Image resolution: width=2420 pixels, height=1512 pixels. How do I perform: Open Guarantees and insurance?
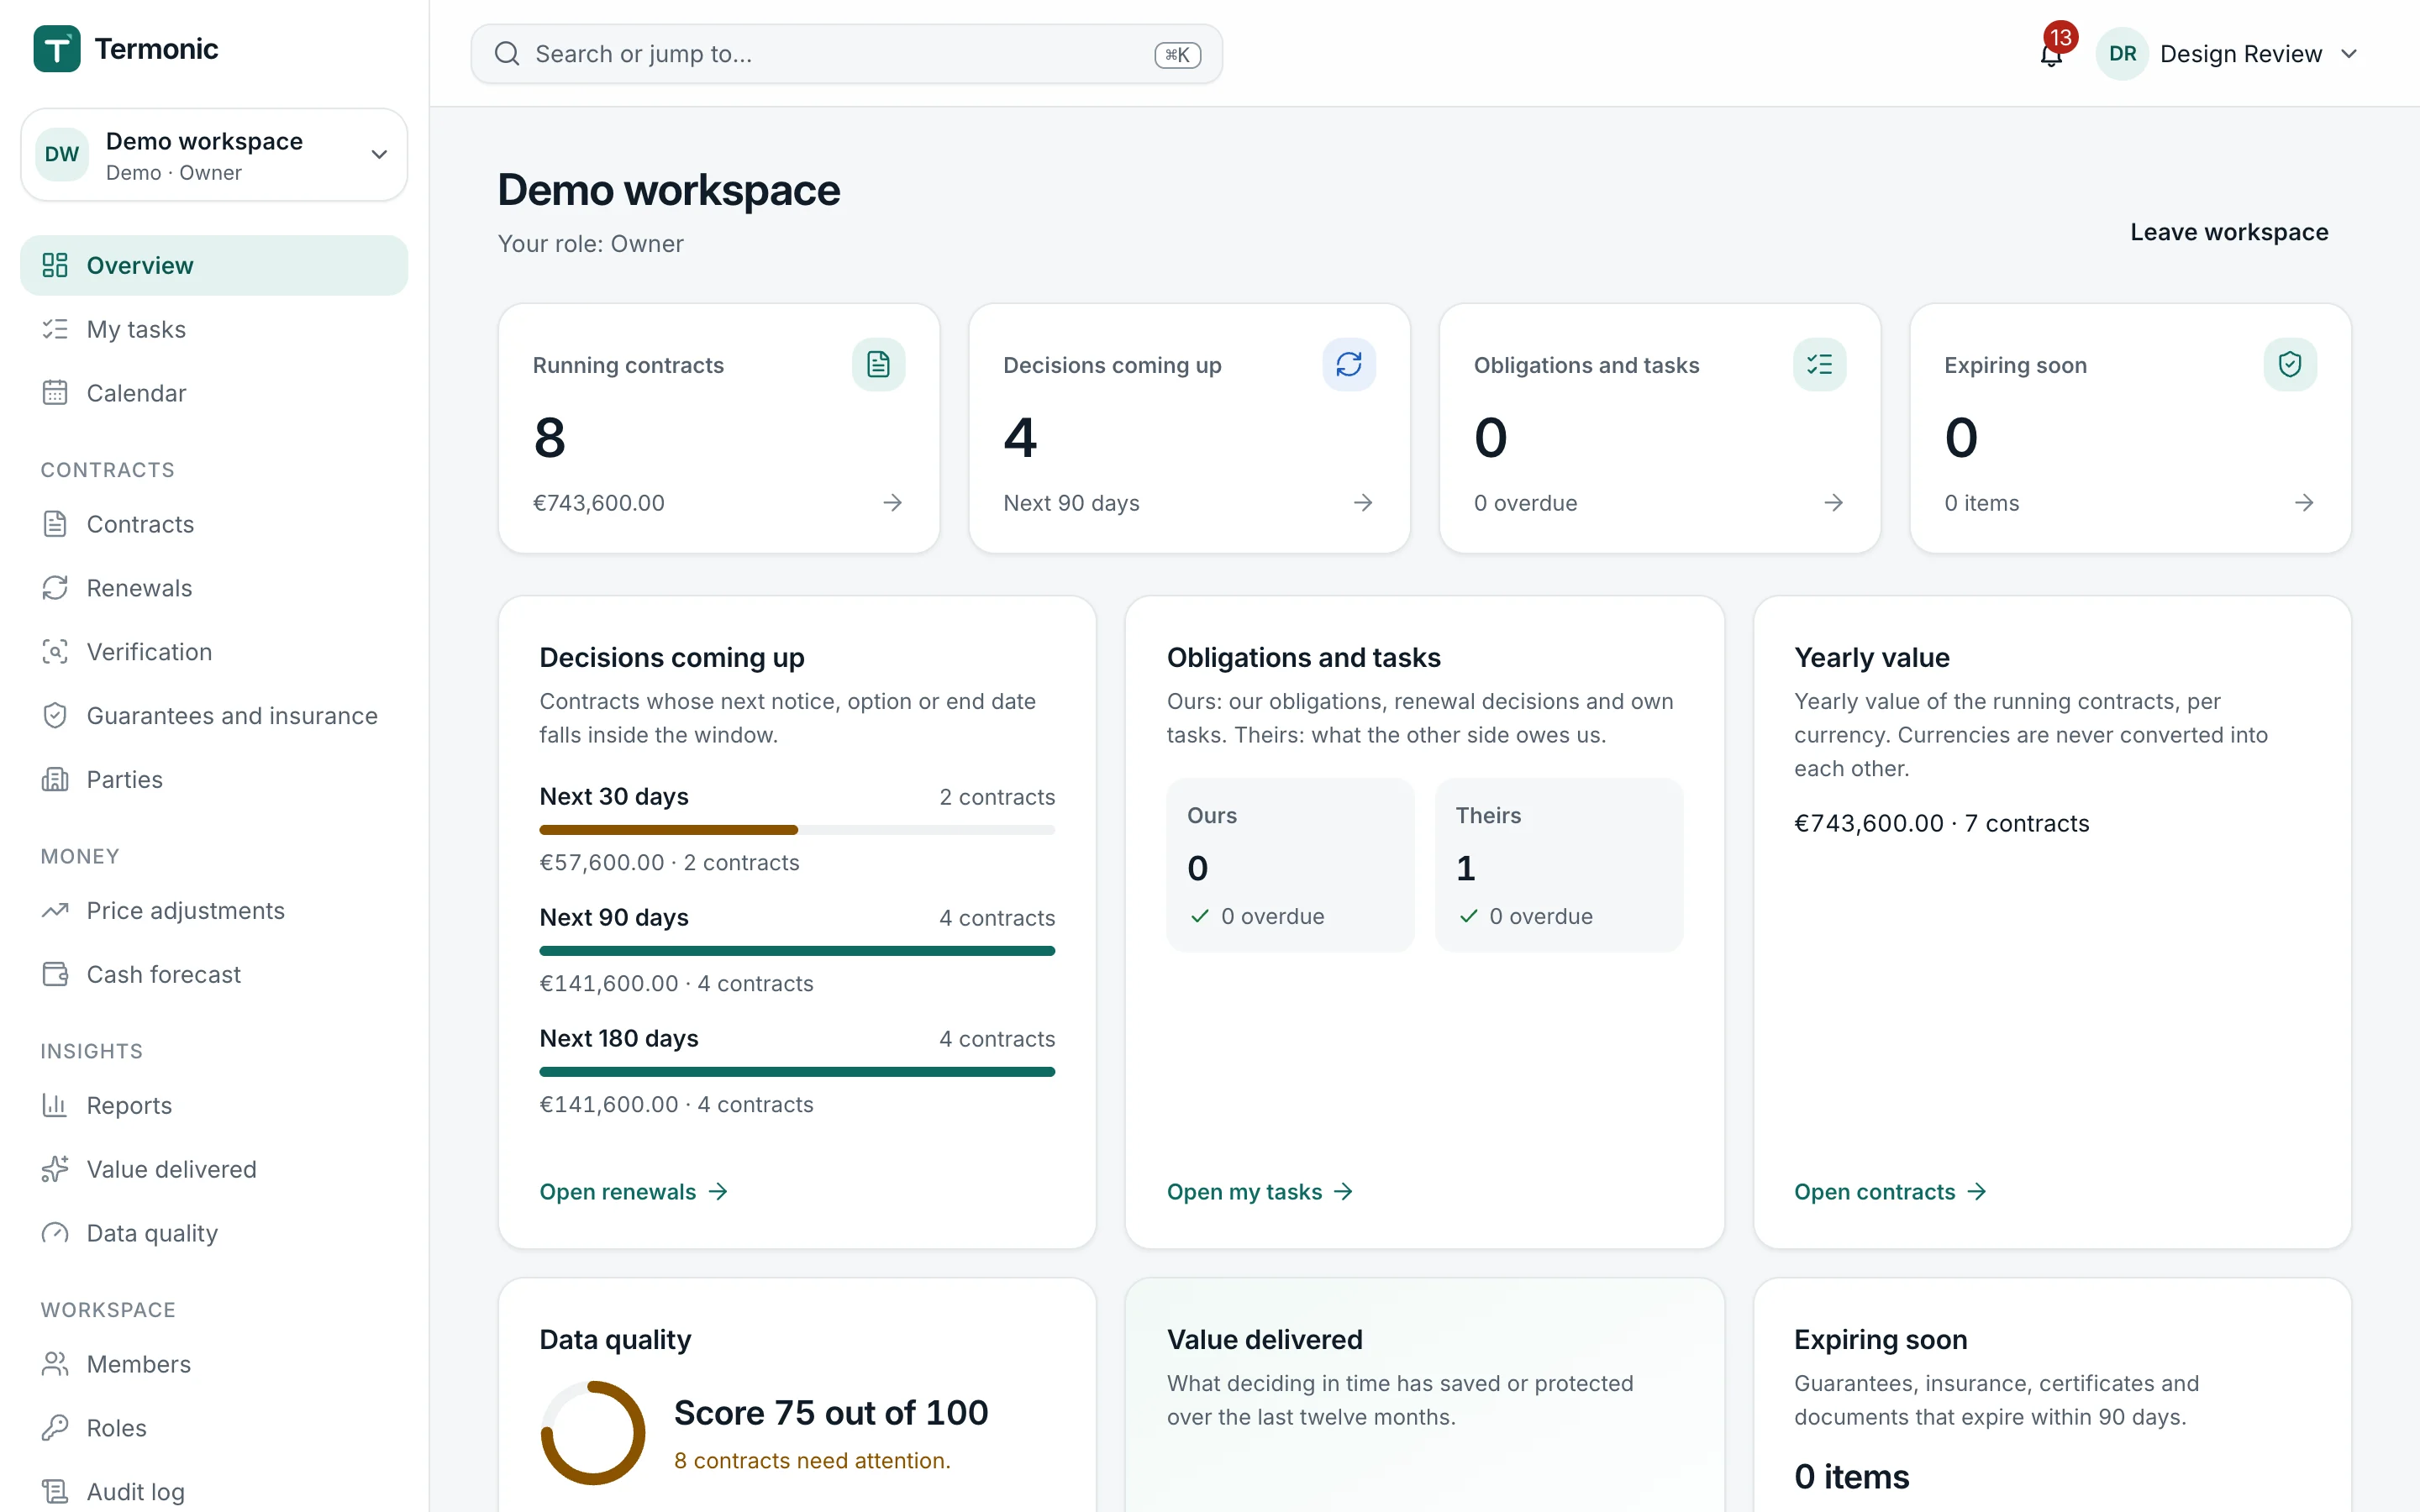[214, 716]
